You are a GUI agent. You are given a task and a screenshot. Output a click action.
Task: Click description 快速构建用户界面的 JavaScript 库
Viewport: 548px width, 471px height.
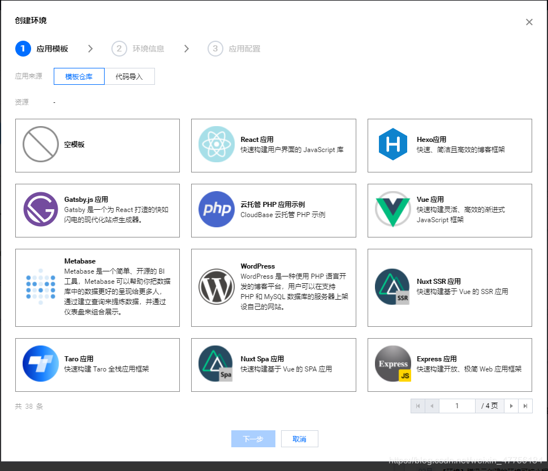pyautogui.click(x=292, y=149)
